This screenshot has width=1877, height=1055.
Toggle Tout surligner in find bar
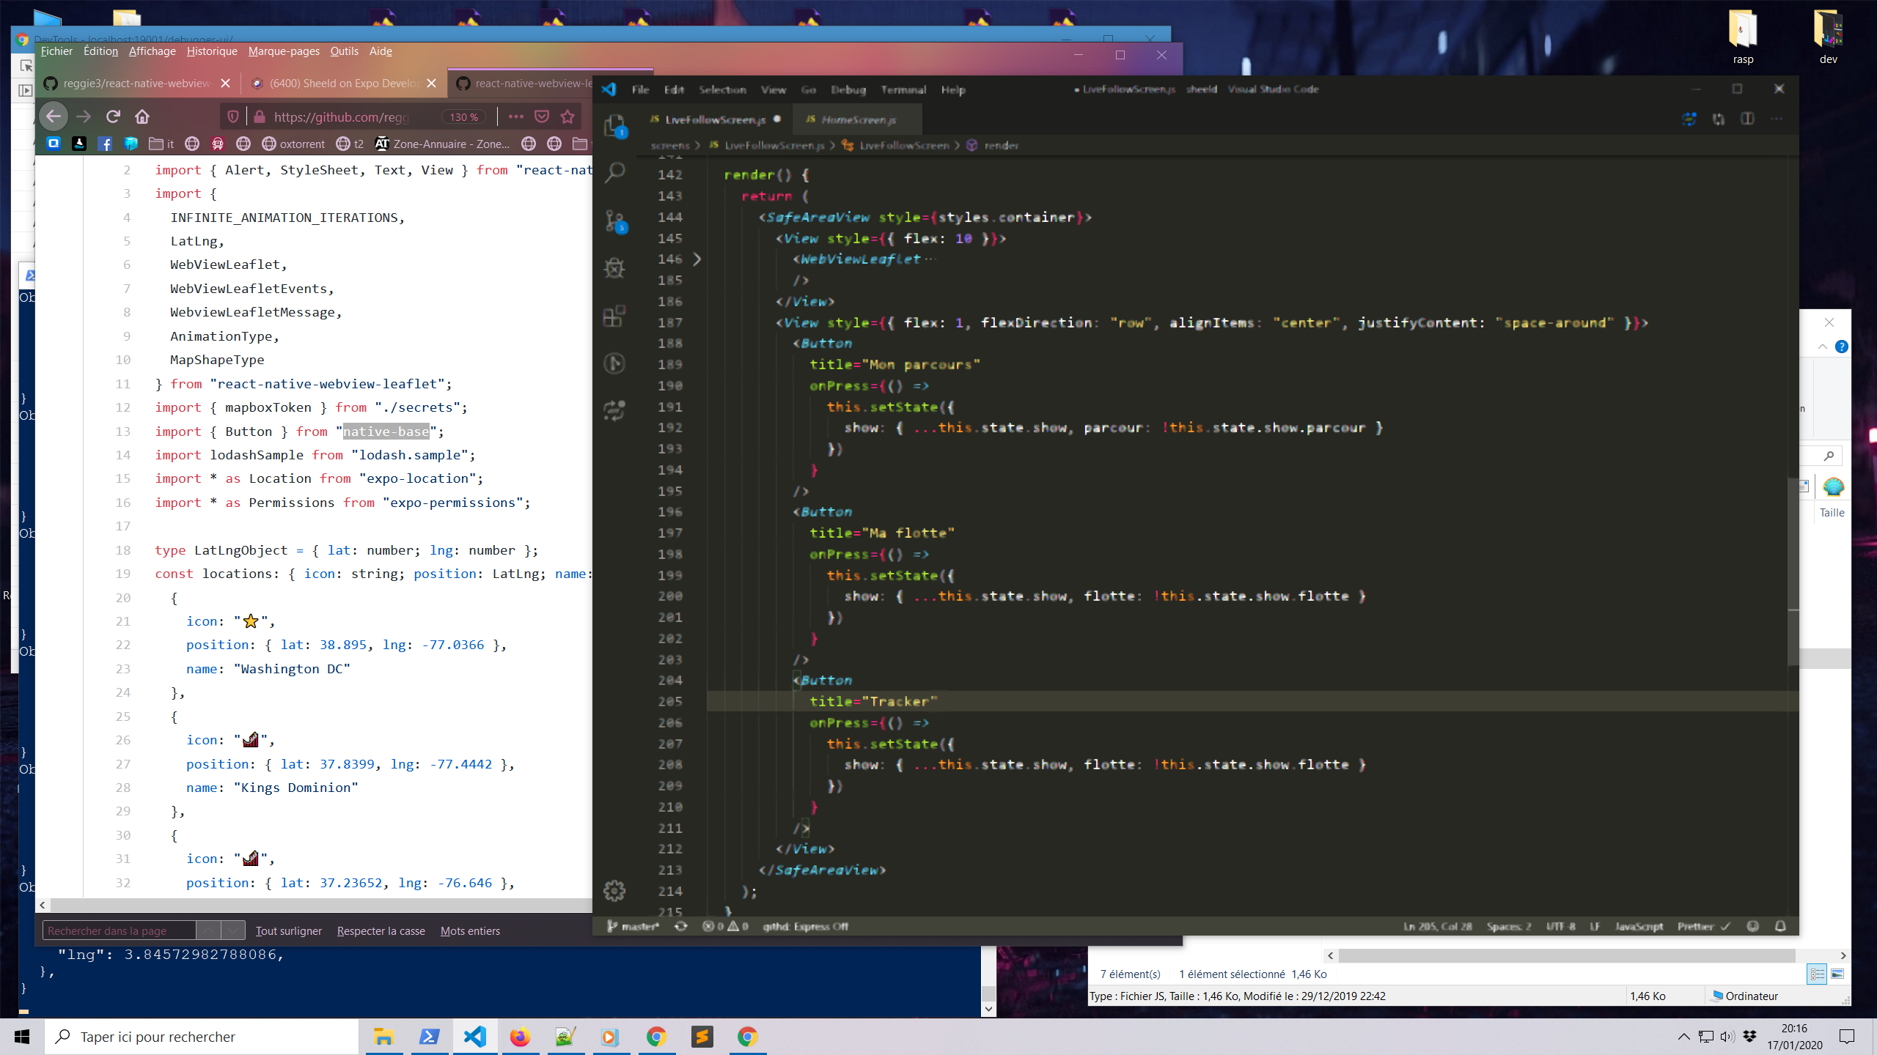289,930
